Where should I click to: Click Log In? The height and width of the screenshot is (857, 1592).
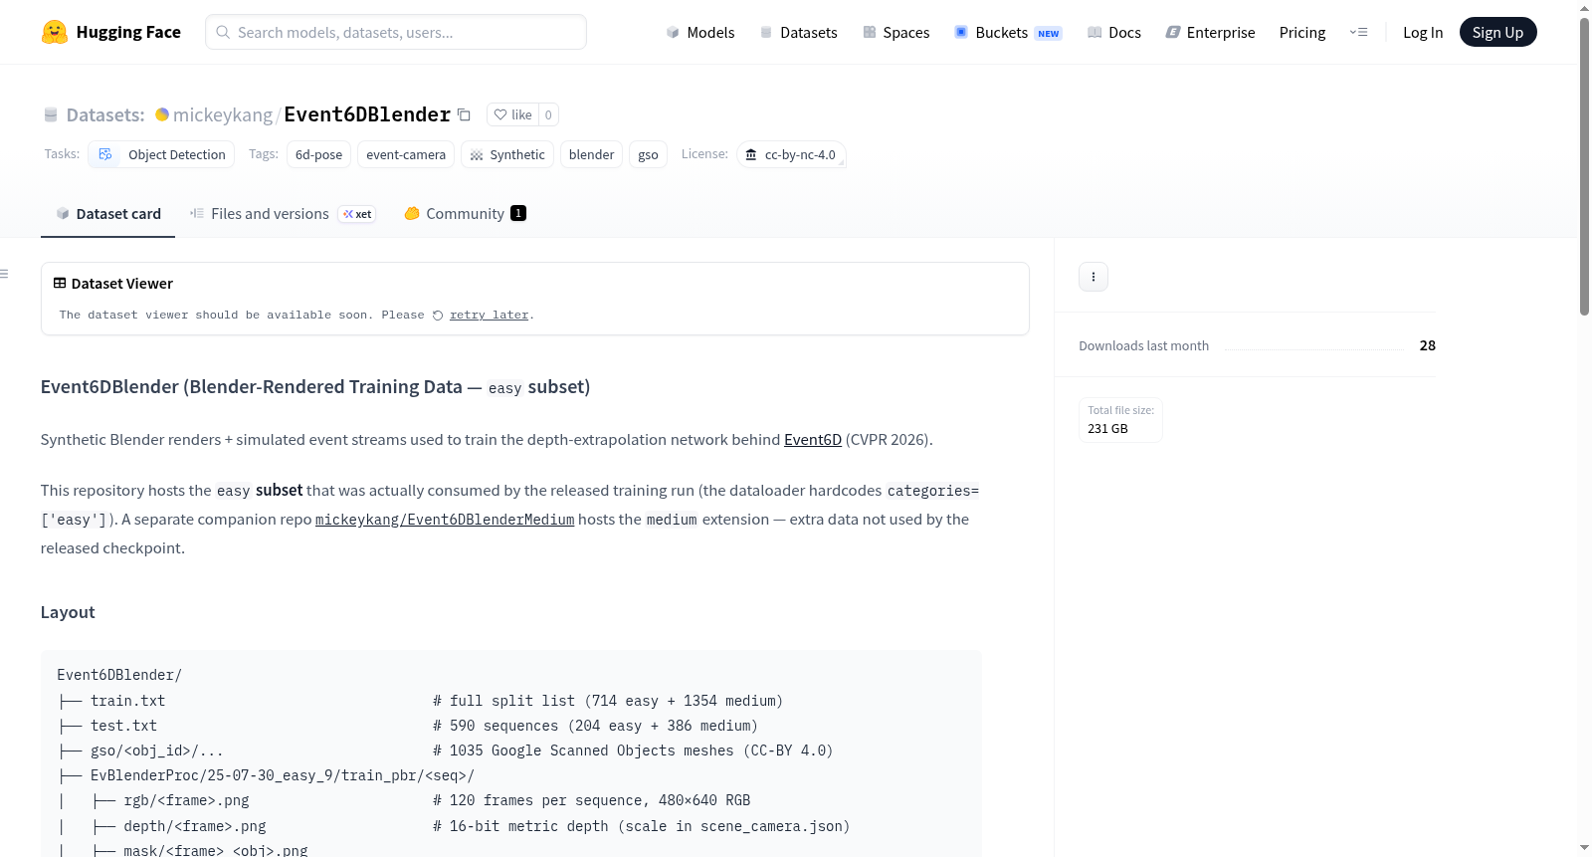[1423, 32]
